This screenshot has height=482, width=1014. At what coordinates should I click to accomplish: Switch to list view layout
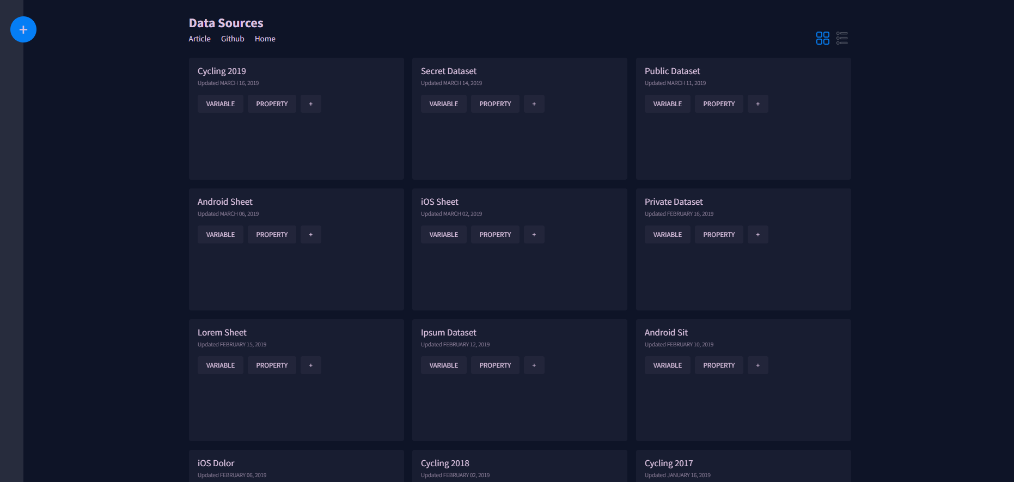pos(842,38)
